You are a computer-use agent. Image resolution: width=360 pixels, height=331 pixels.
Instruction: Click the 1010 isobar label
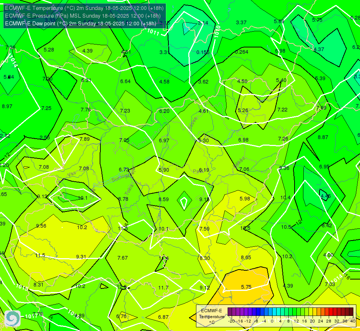pos(217,32)
